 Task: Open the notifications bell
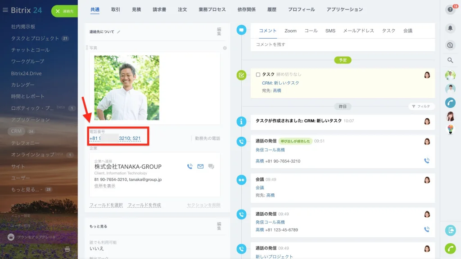(450, 28)
